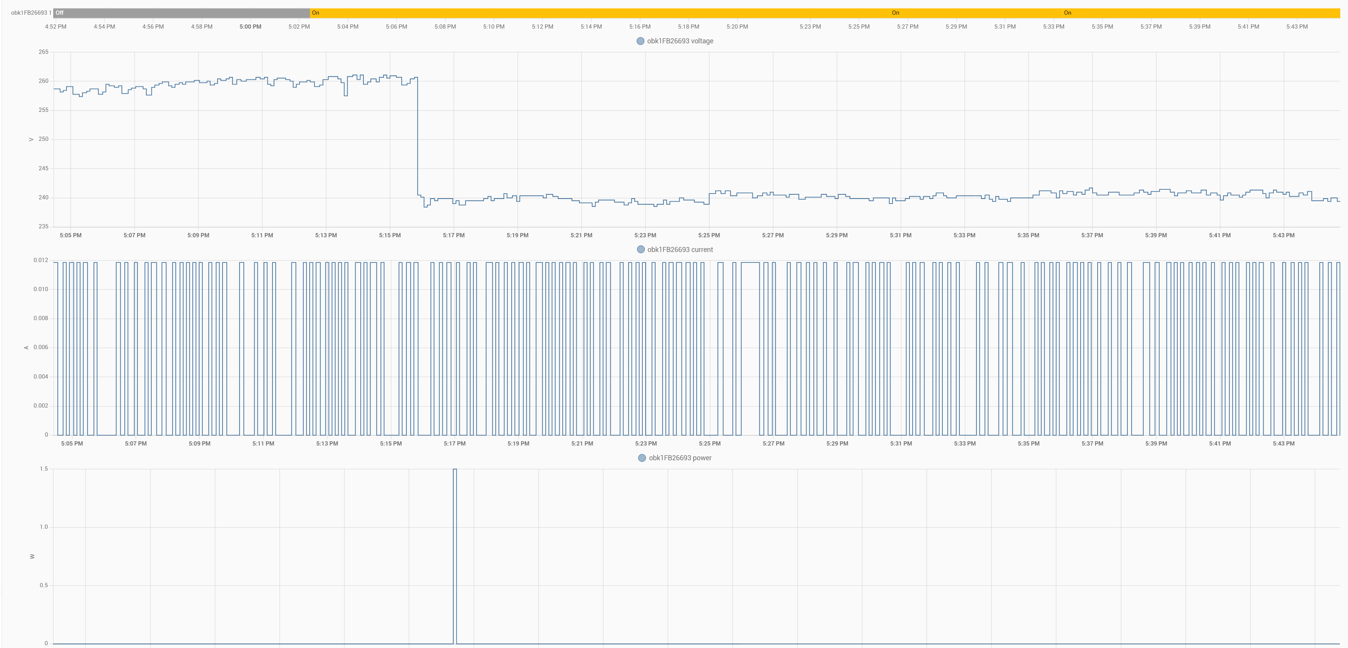Viewport: 1348px width, 648px height.
Task: Click the 'On' label near 5:33 PM
Action: (x=1067, y=12)
